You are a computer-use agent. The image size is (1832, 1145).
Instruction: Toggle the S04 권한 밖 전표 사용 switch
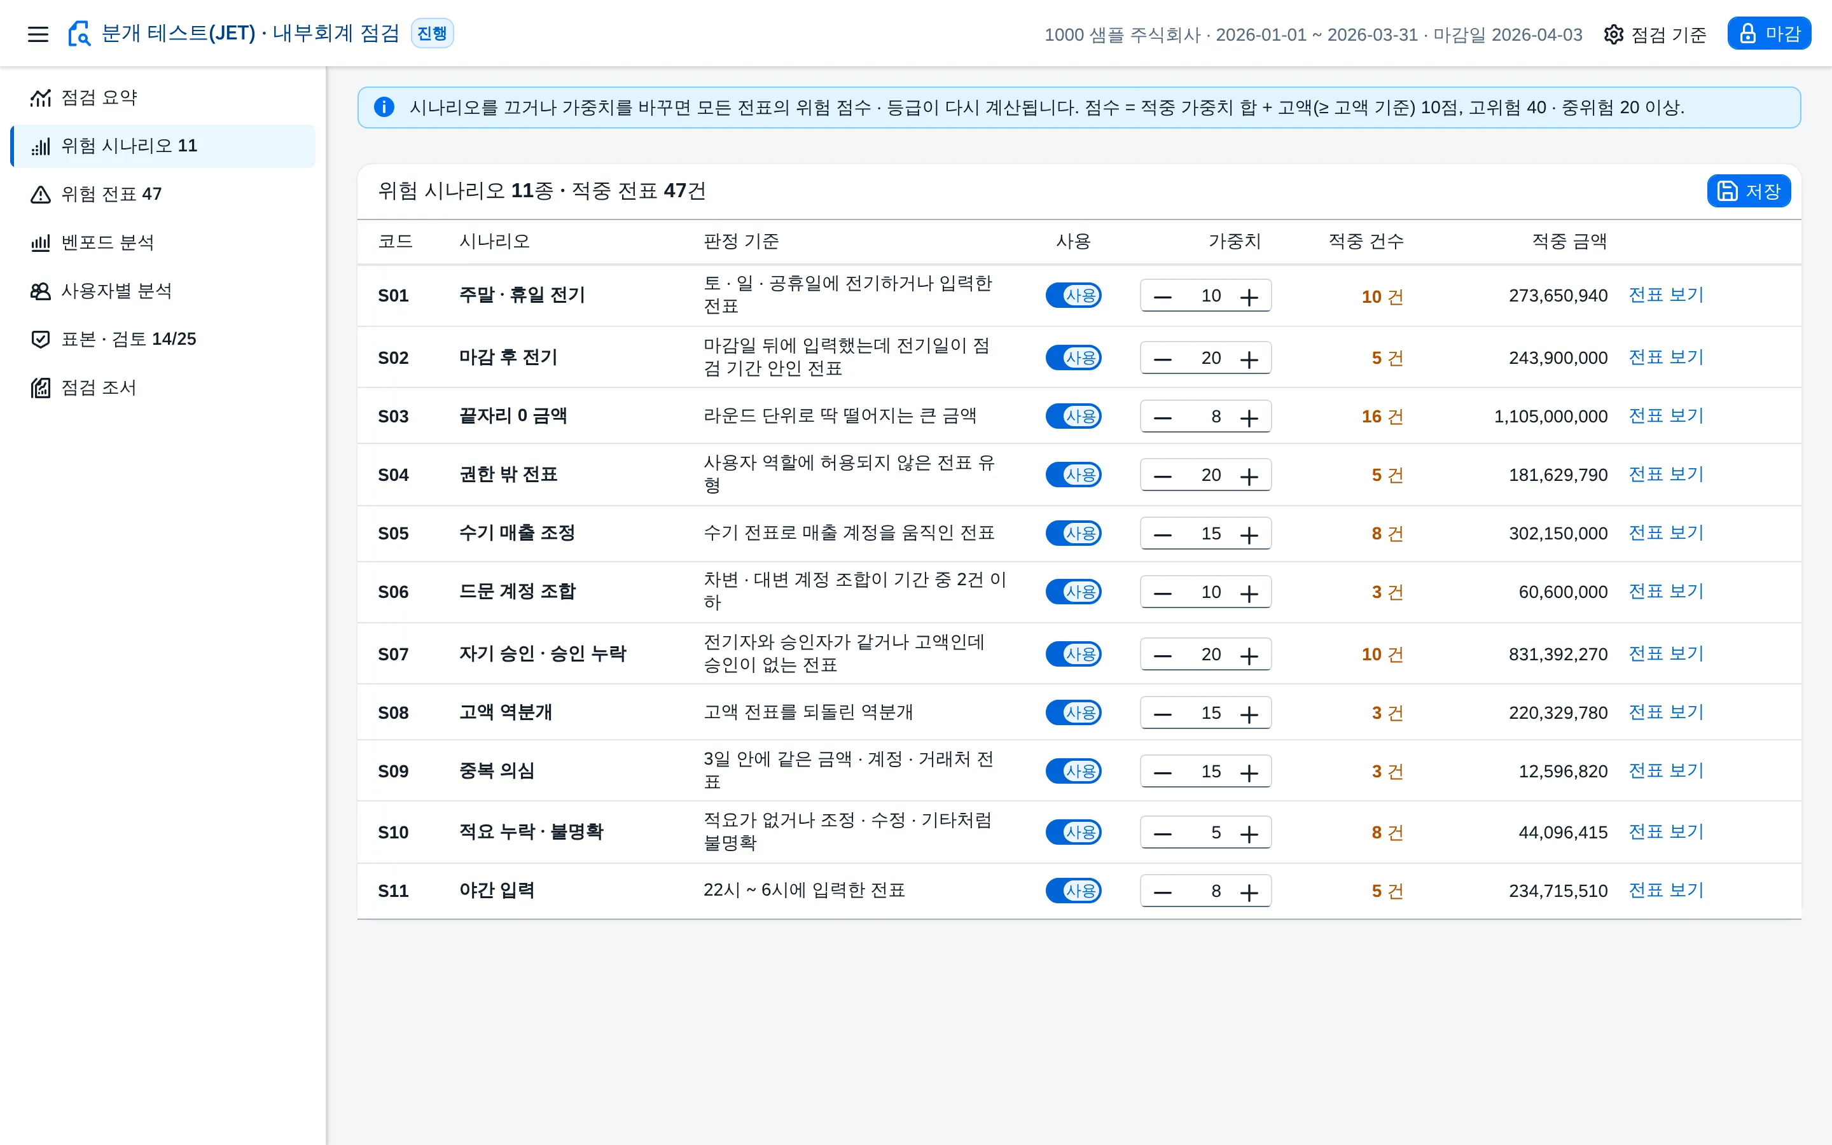click(x=1072, y=475)
